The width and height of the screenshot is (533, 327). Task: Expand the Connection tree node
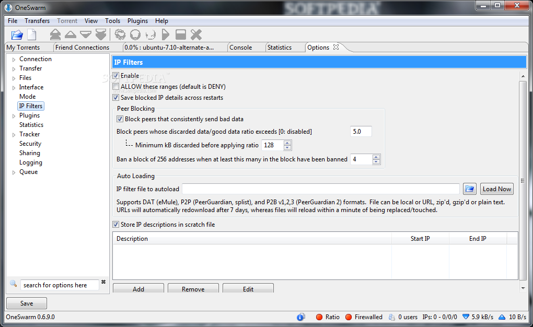coord(14,60)
